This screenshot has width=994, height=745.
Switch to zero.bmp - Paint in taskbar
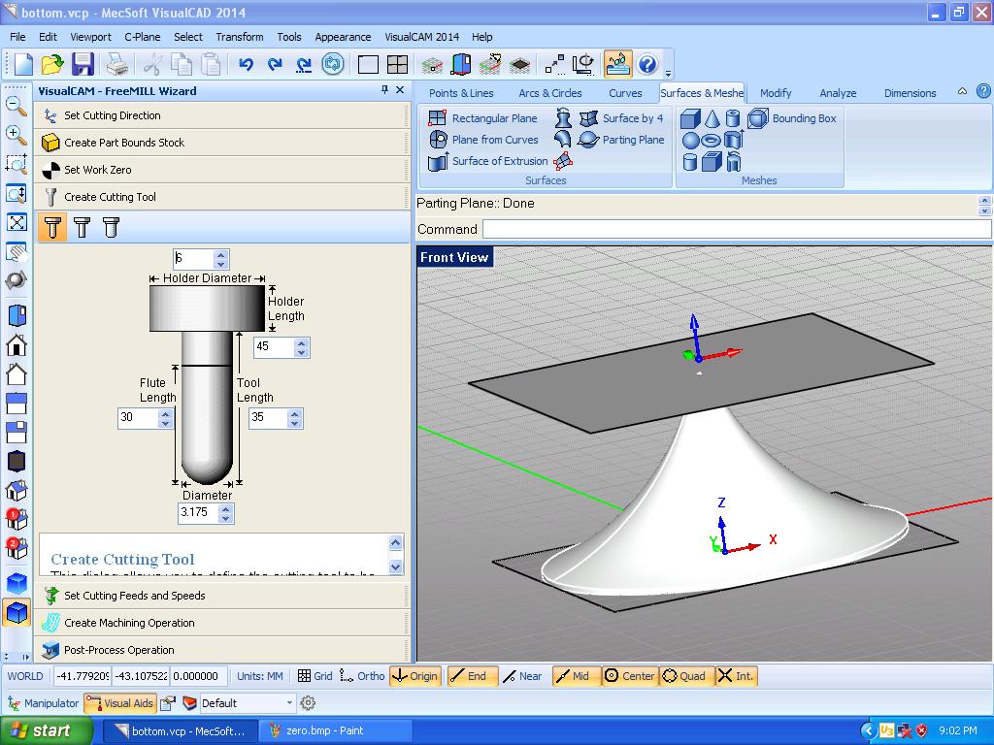click(x=336, y=730)
